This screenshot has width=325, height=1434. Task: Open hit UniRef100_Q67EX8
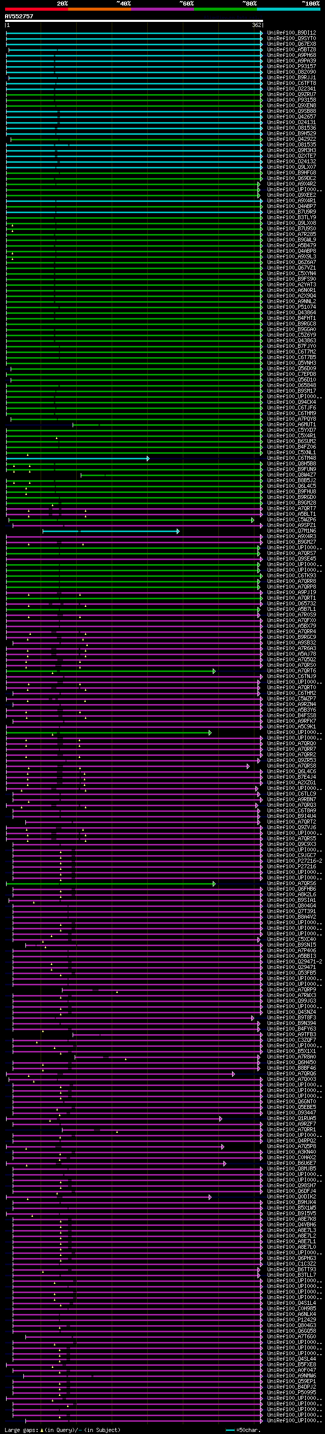[x=291, y=44]
